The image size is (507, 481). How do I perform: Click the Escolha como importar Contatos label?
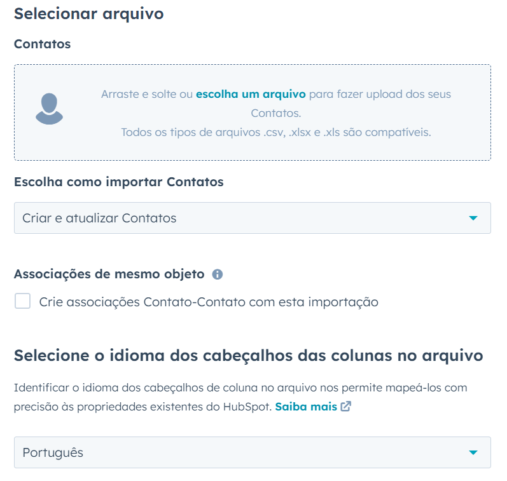coord(119,182)
